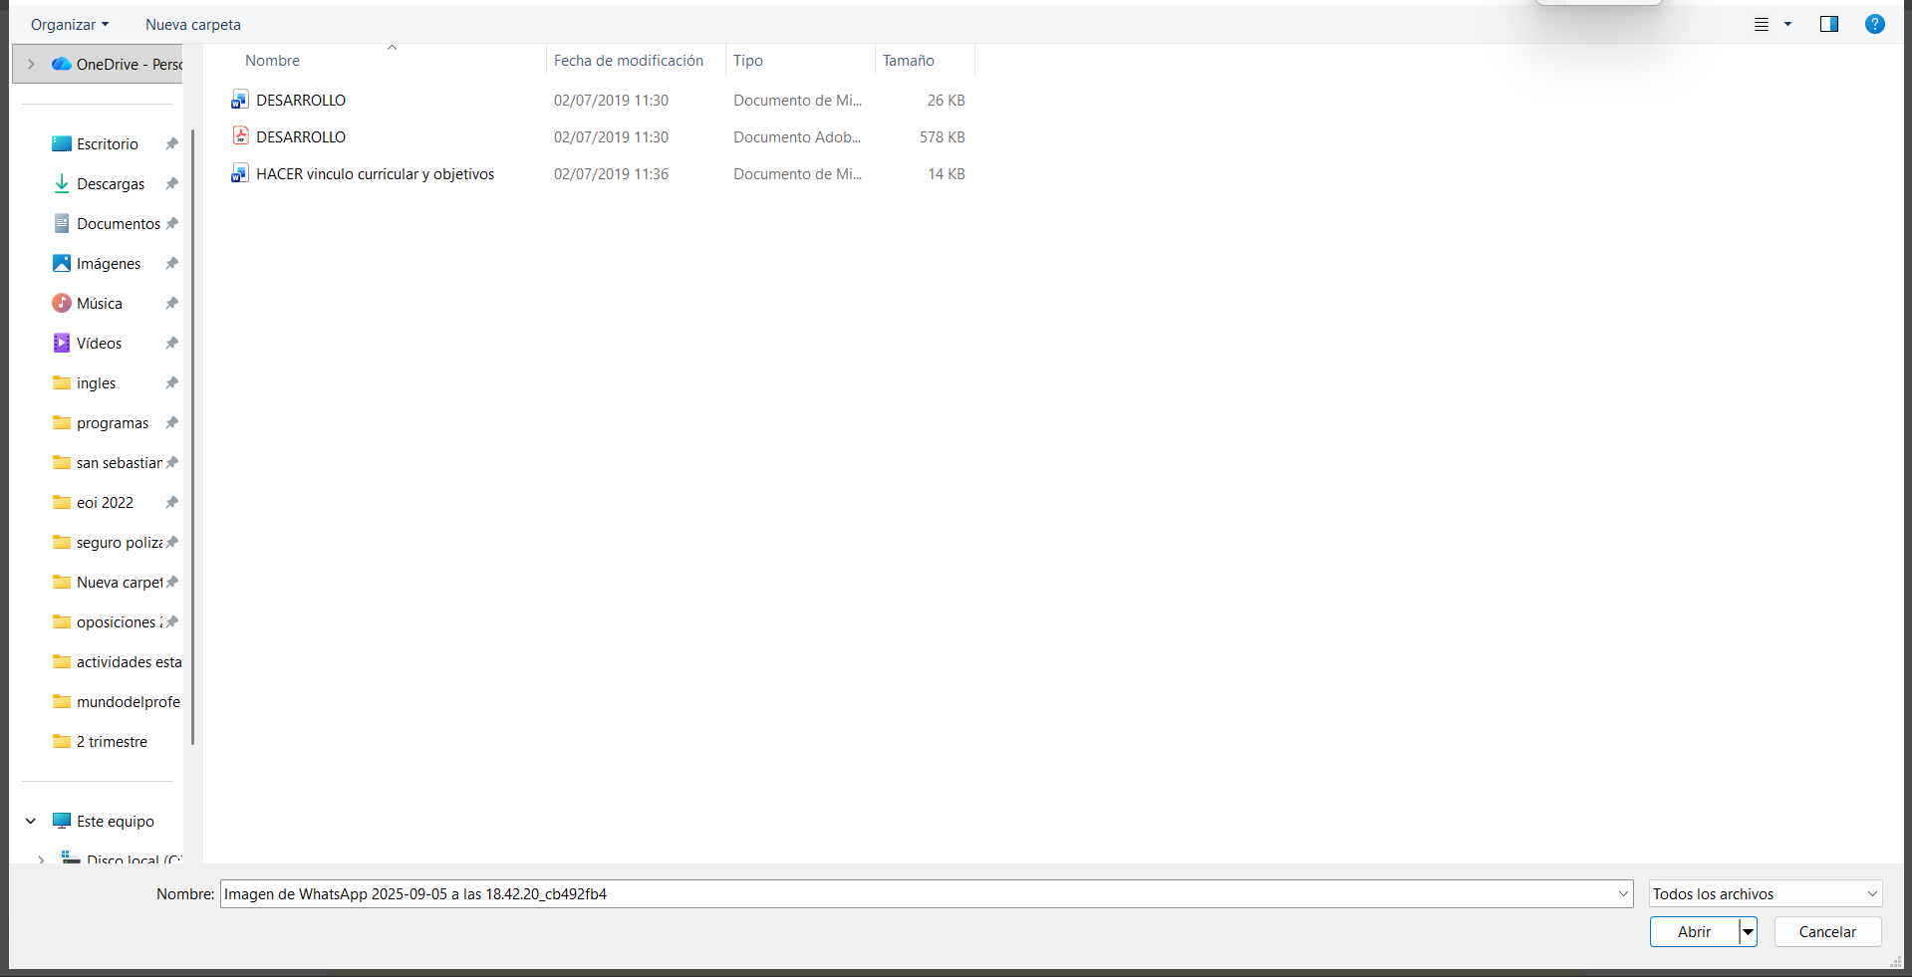This screenshot has width=1912, height=977.
Task: Open the view options list icon
Action: tap(1762, 24)
